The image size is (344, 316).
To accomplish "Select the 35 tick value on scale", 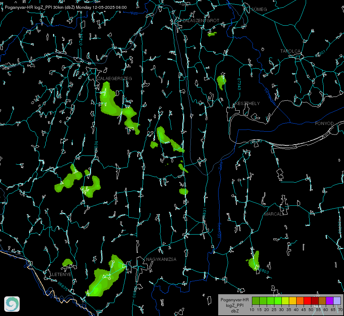I will [289, 310].
